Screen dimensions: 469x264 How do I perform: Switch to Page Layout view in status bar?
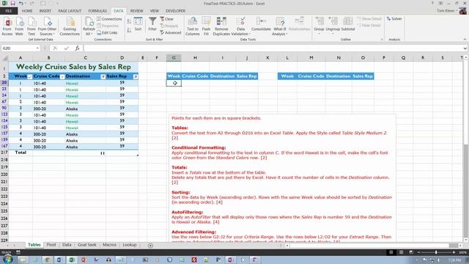click(401, 252)
